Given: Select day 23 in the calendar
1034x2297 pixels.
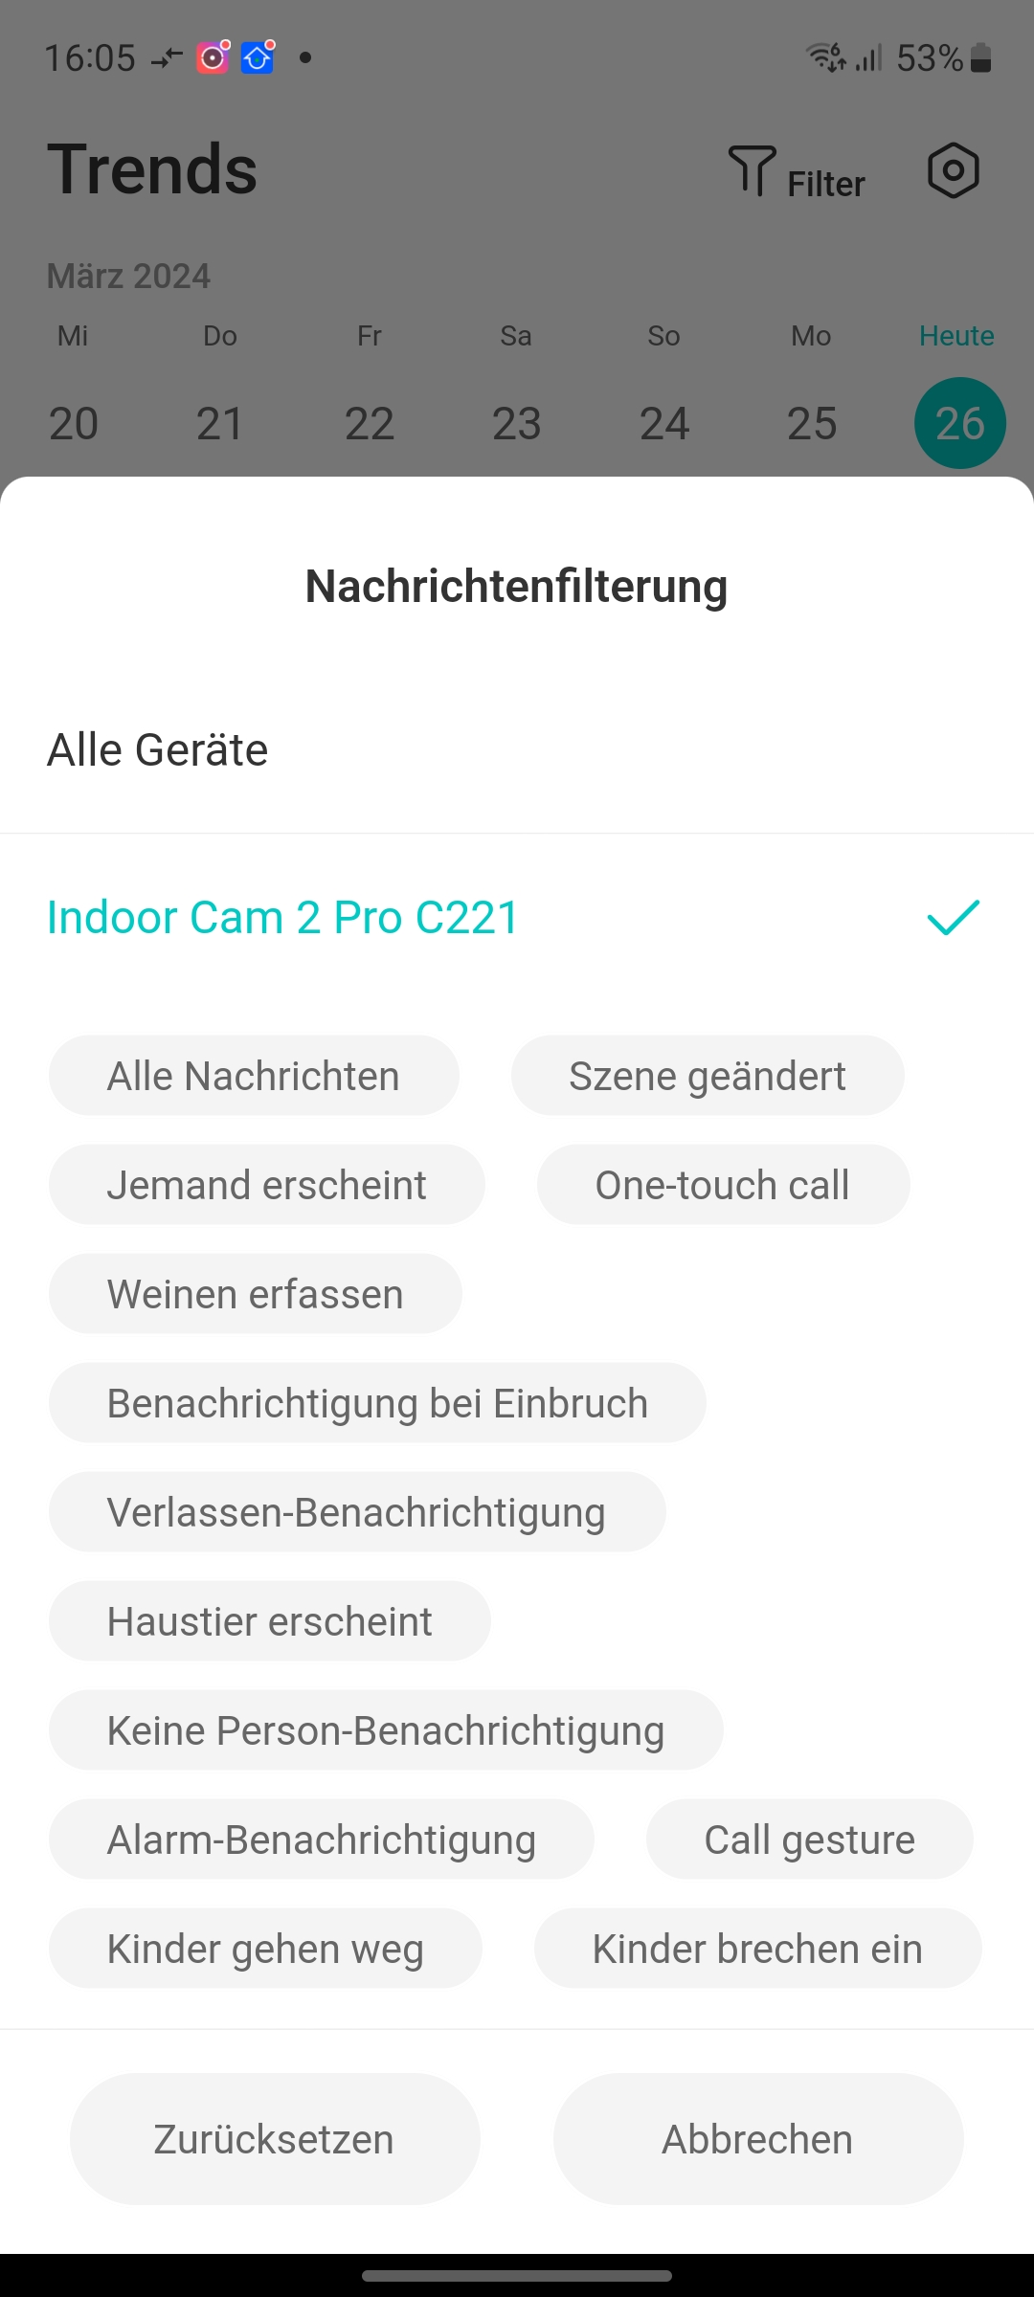Looking at the screenshot, I should click(x=517, y=423).
